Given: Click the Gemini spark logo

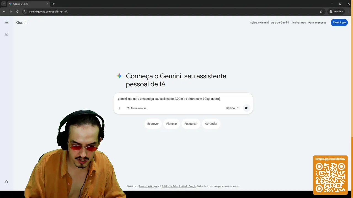Looking at the screenshot, I should coord(119,76).
